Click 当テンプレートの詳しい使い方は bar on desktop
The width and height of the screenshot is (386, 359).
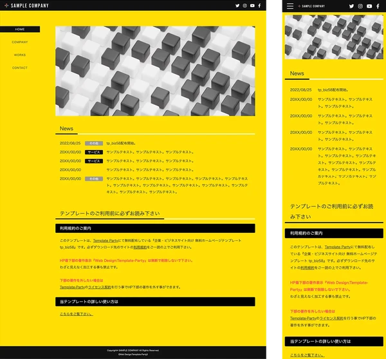pos(155,302)
